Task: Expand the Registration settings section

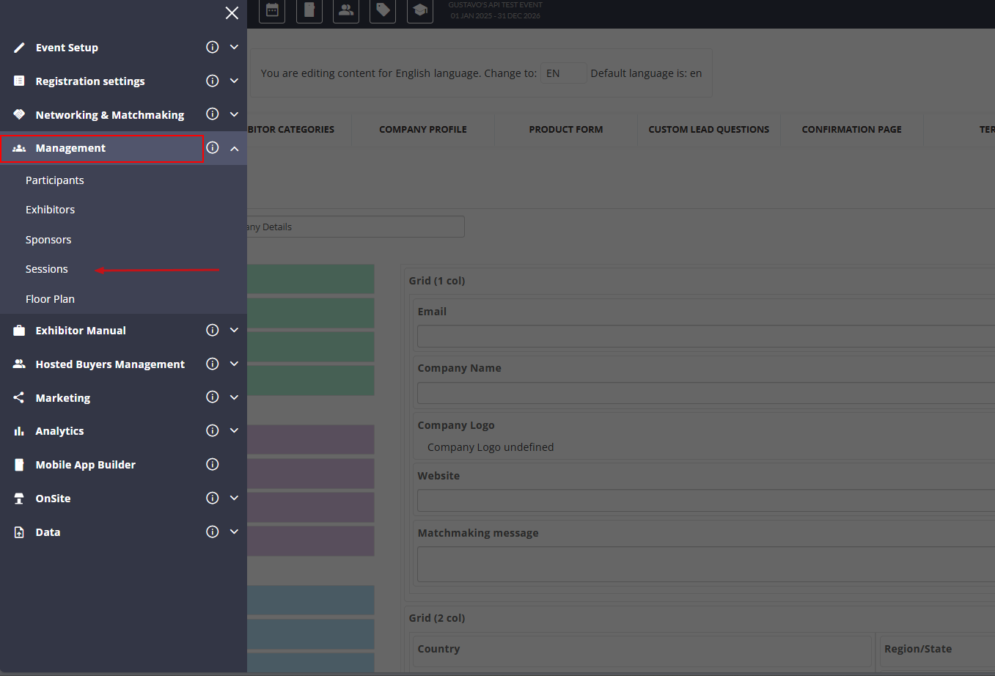Action: point(234,81)
